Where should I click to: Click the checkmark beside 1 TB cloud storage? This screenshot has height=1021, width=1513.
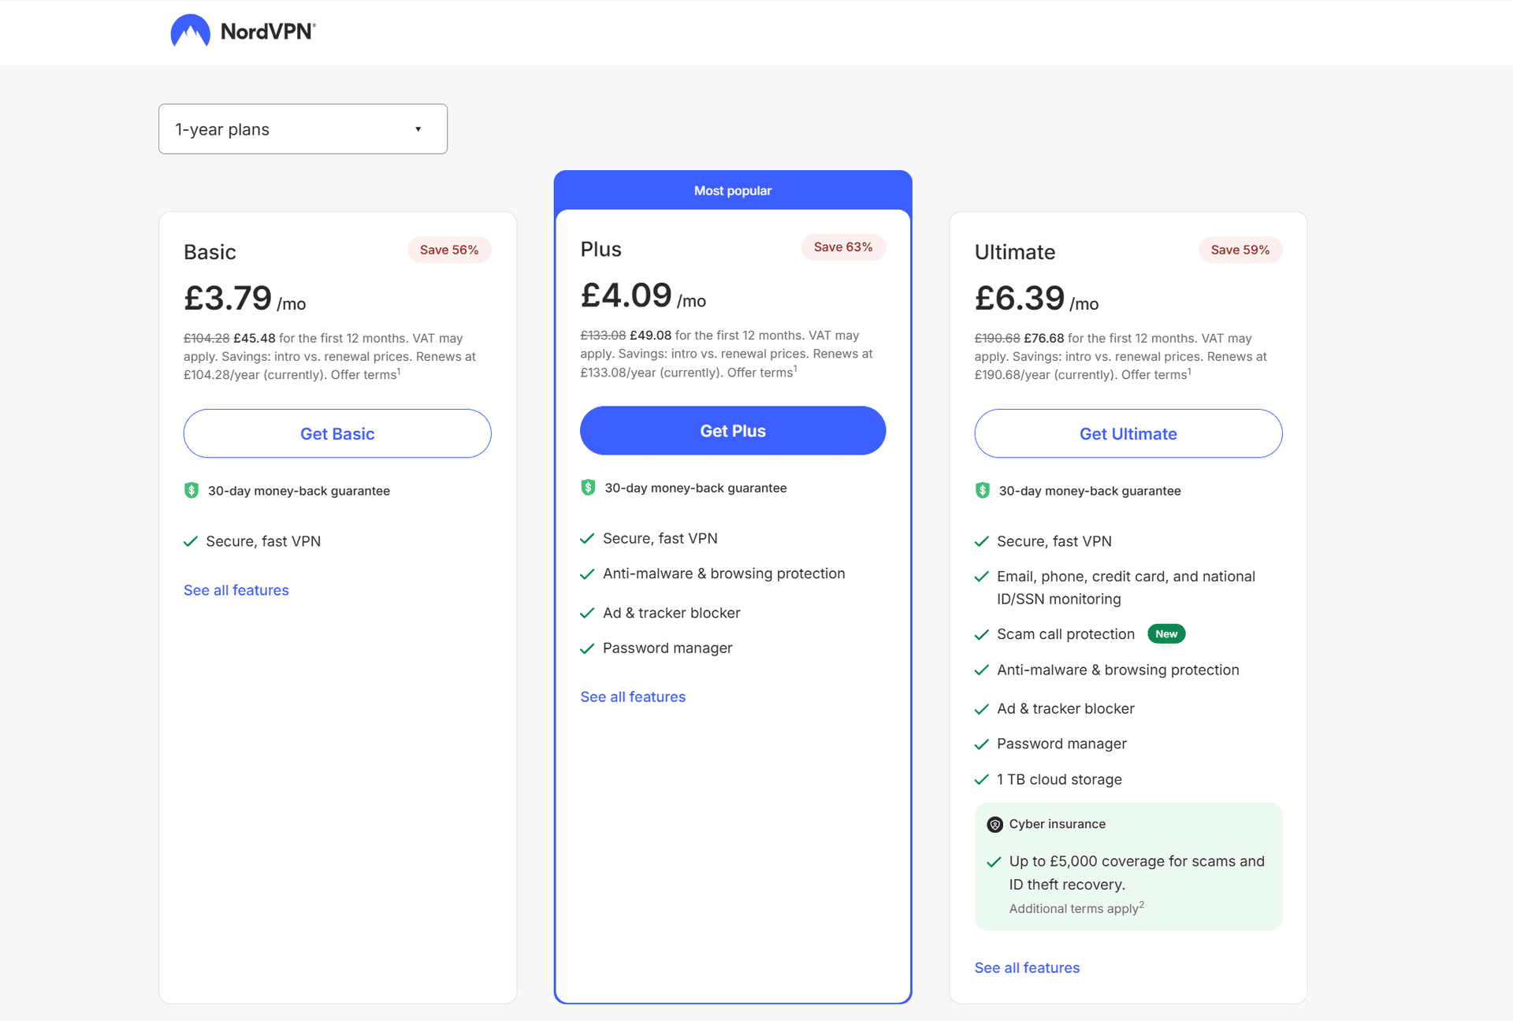point(982,779)
